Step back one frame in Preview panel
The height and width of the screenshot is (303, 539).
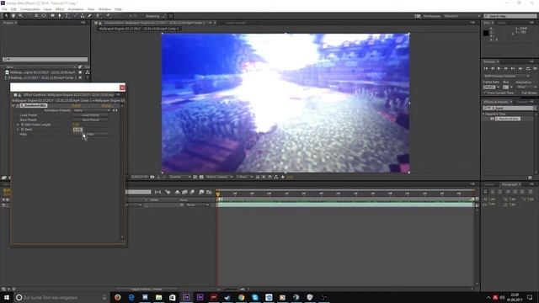coord(492,69)
